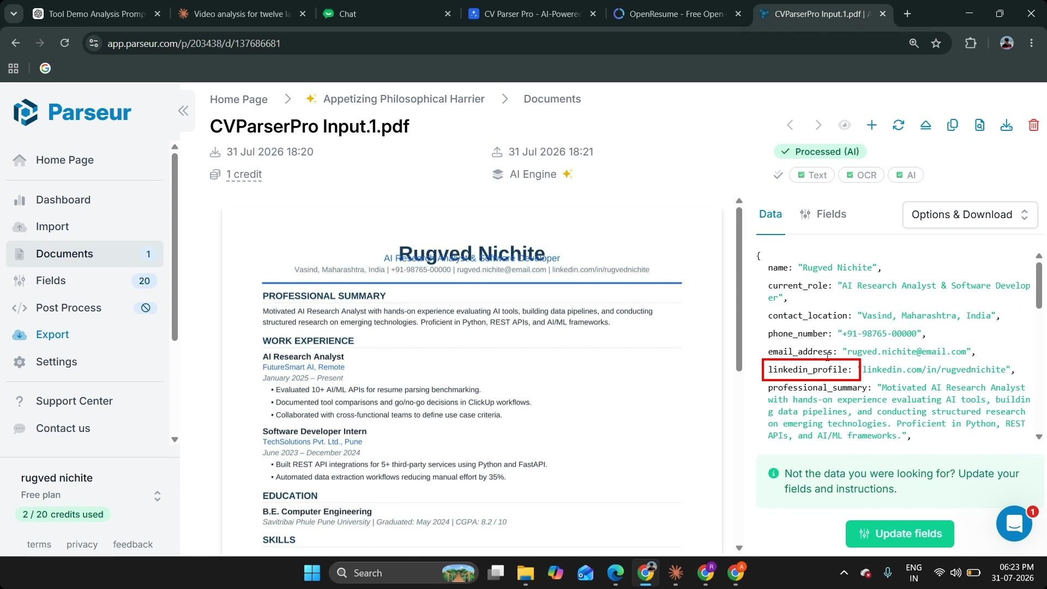Image resolution: width=1047 pixels, height=589 pixels.
Task: Click the taskbar Search box
Action: [402, 573]
